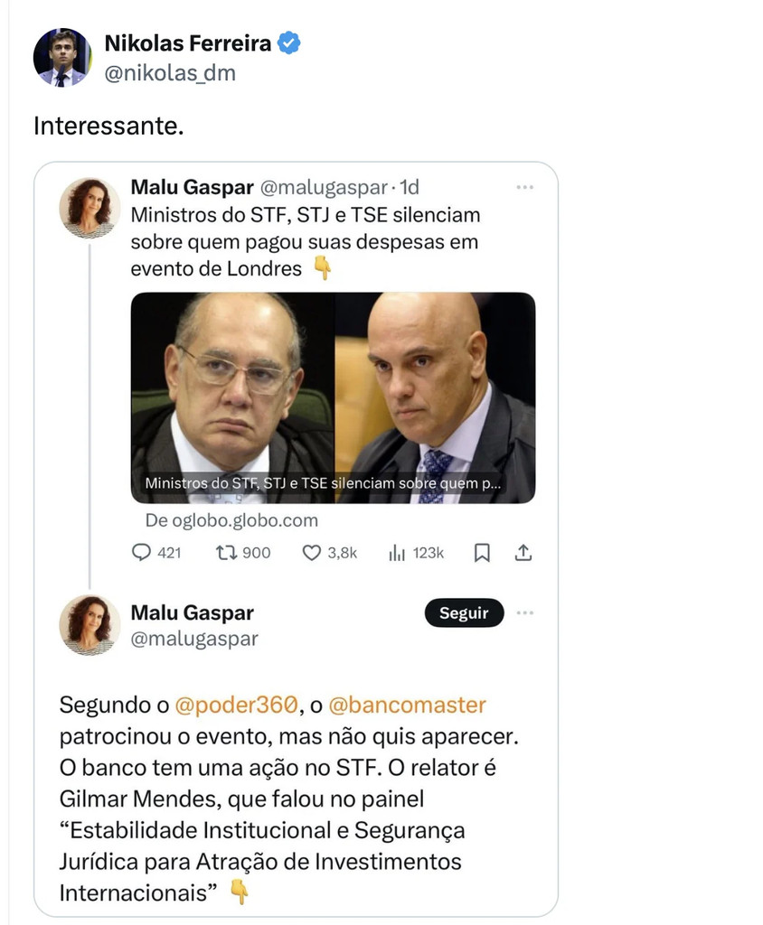The height and width of the screenshot is (925, 763).
Task: Open Malu Gaspar's avatar in the first quoted tweet
Action: [x=89, y=209]
